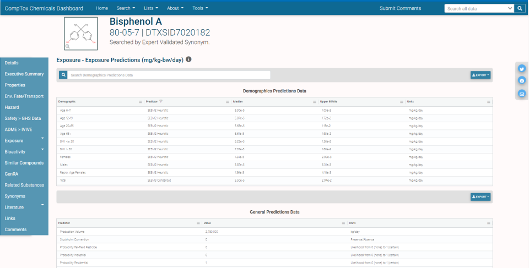Open the Lists menu in the navbar
This screenshot has height=268, width=529.
150,8
